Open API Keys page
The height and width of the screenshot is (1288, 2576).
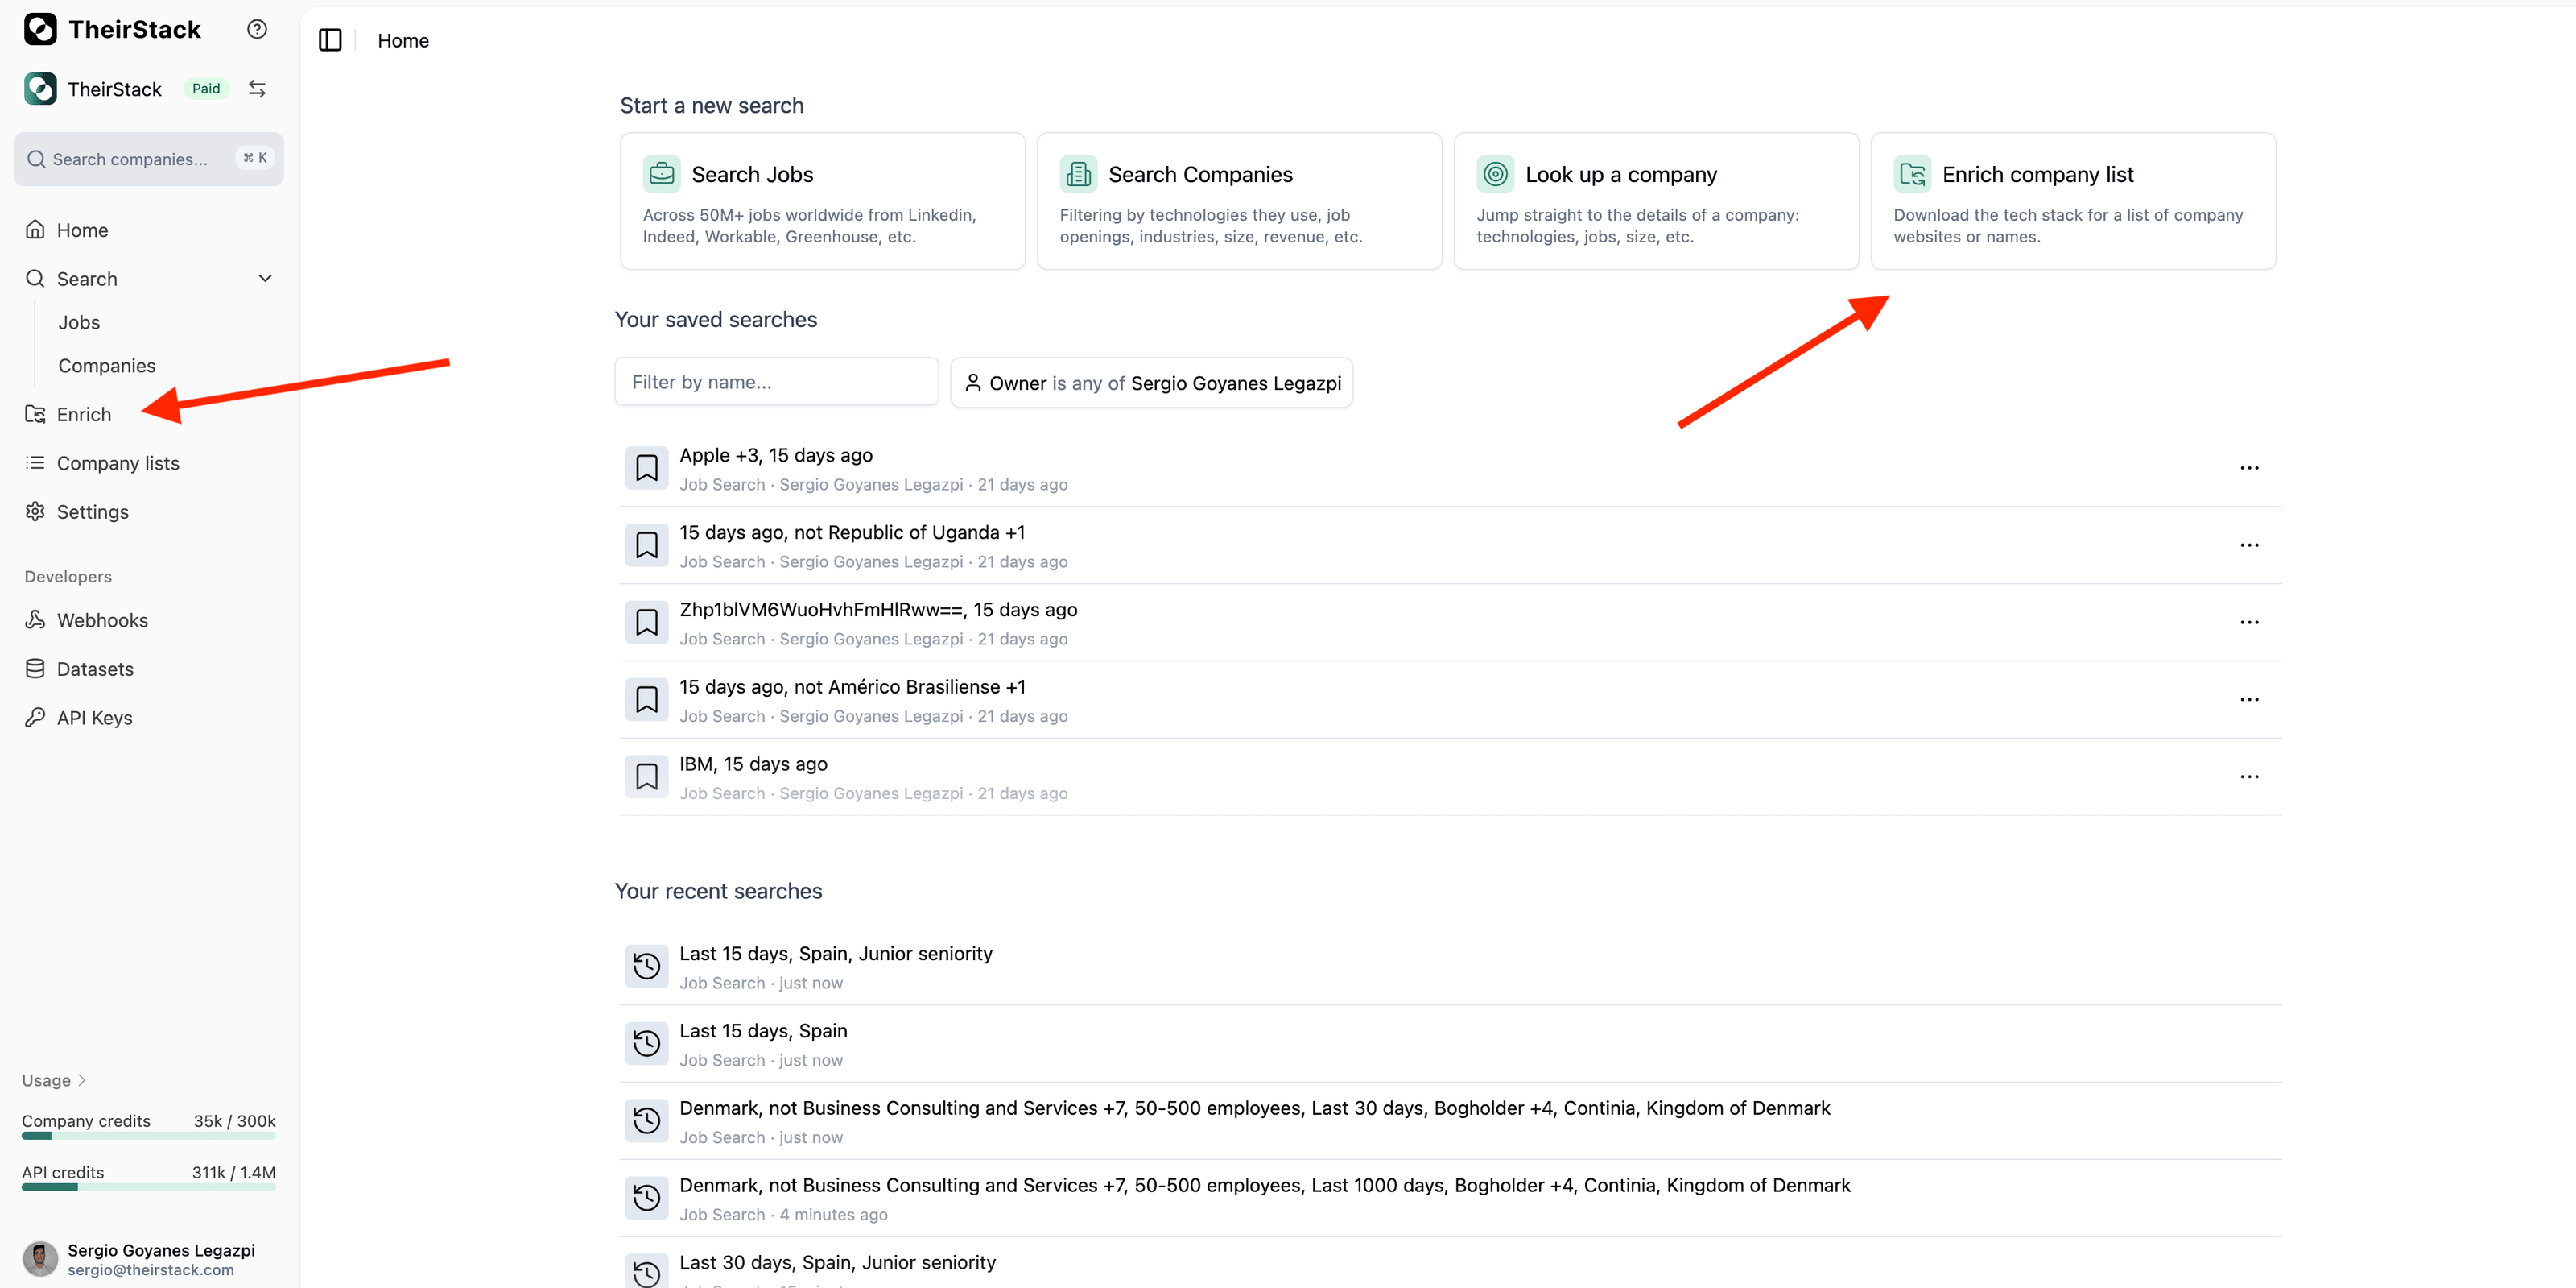tap(94, 717)
